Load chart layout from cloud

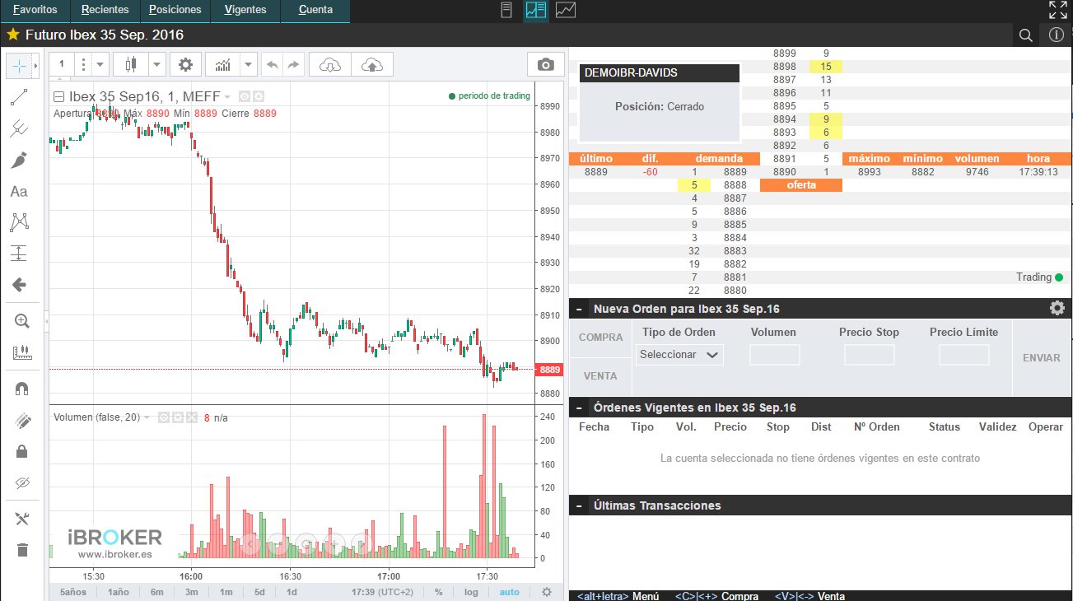click(330, 64)
